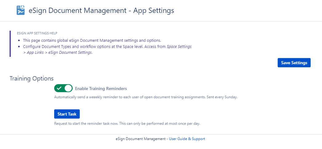Toggle off Enable Training Reminders switch
Screen dimensions: 322x149
(63, 88)
